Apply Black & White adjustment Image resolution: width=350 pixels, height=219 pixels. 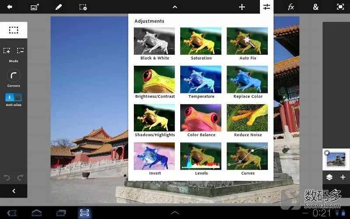pos(154,44)
